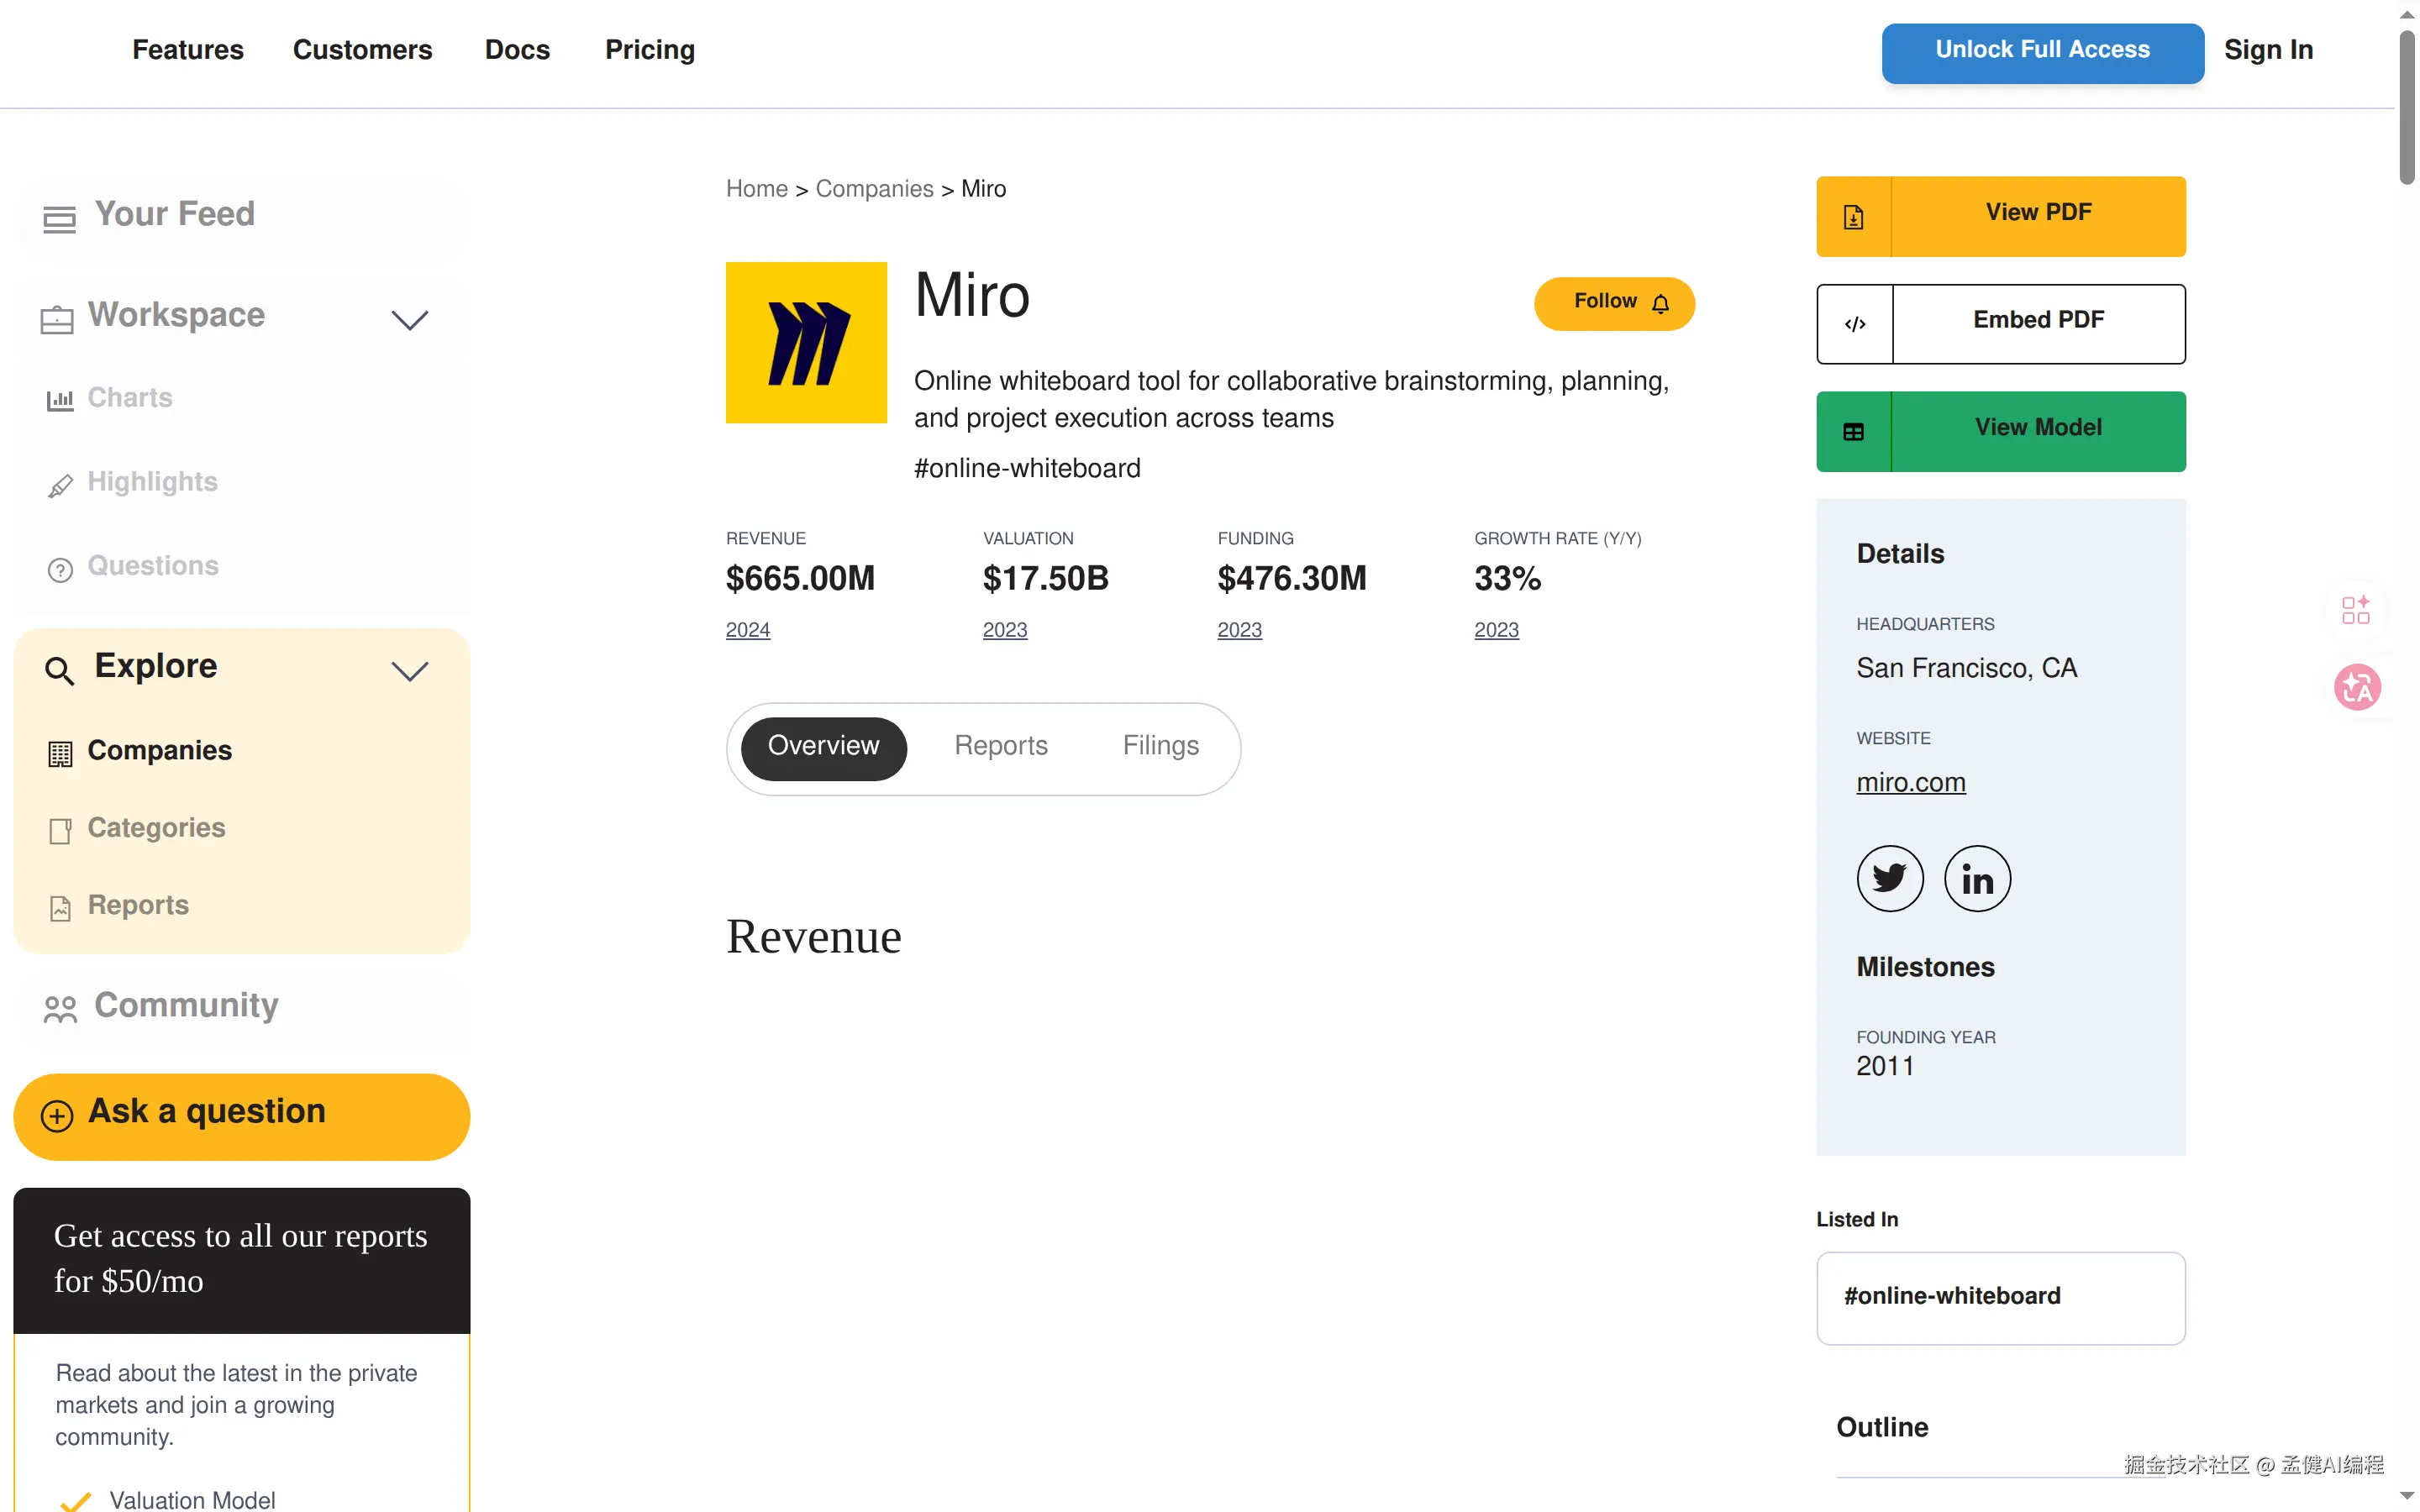The height and width of the screenshot is (1512, 2420).
Task: Go to Companies in the breadcrumb
Action: pyautogui.click(x=874, y=189)
